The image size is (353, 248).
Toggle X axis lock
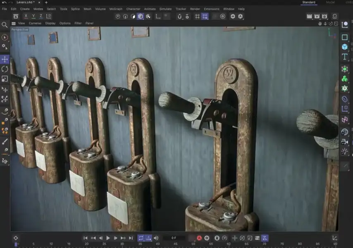pos(26,16)
